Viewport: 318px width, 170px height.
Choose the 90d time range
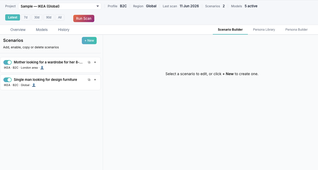[x=49, y=17]
